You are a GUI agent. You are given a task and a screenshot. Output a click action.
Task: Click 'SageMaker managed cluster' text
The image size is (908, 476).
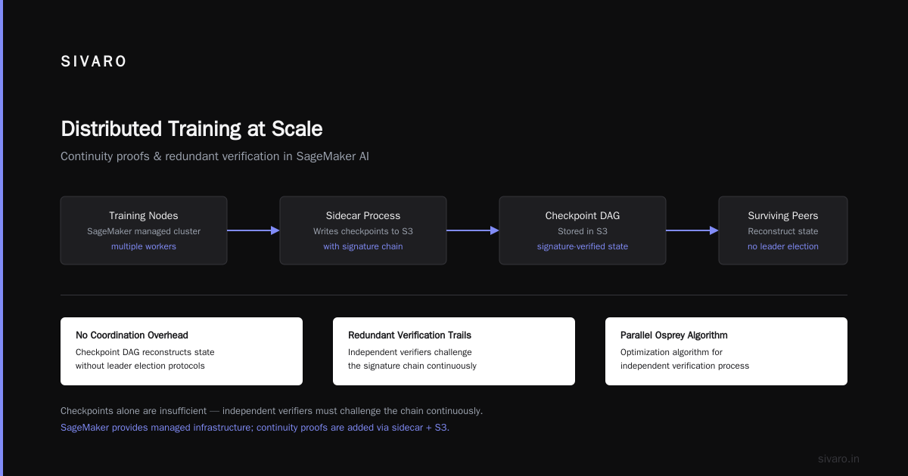pos(144,231)
